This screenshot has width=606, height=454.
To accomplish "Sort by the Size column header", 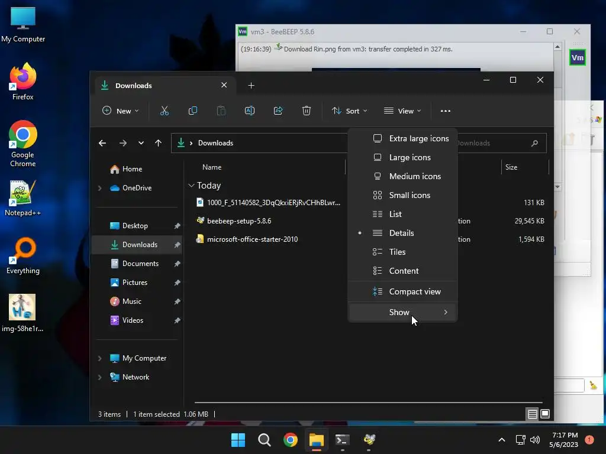I will pos(511,167).
